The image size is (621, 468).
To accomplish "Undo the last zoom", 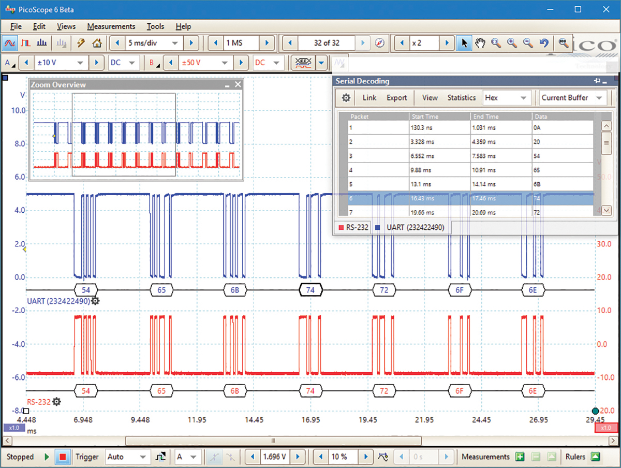I will click(544, 43).
